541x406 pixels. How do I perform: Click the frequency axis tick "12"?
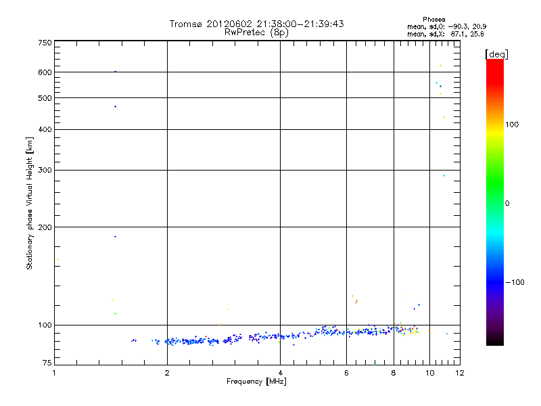(x=460, y=373)
